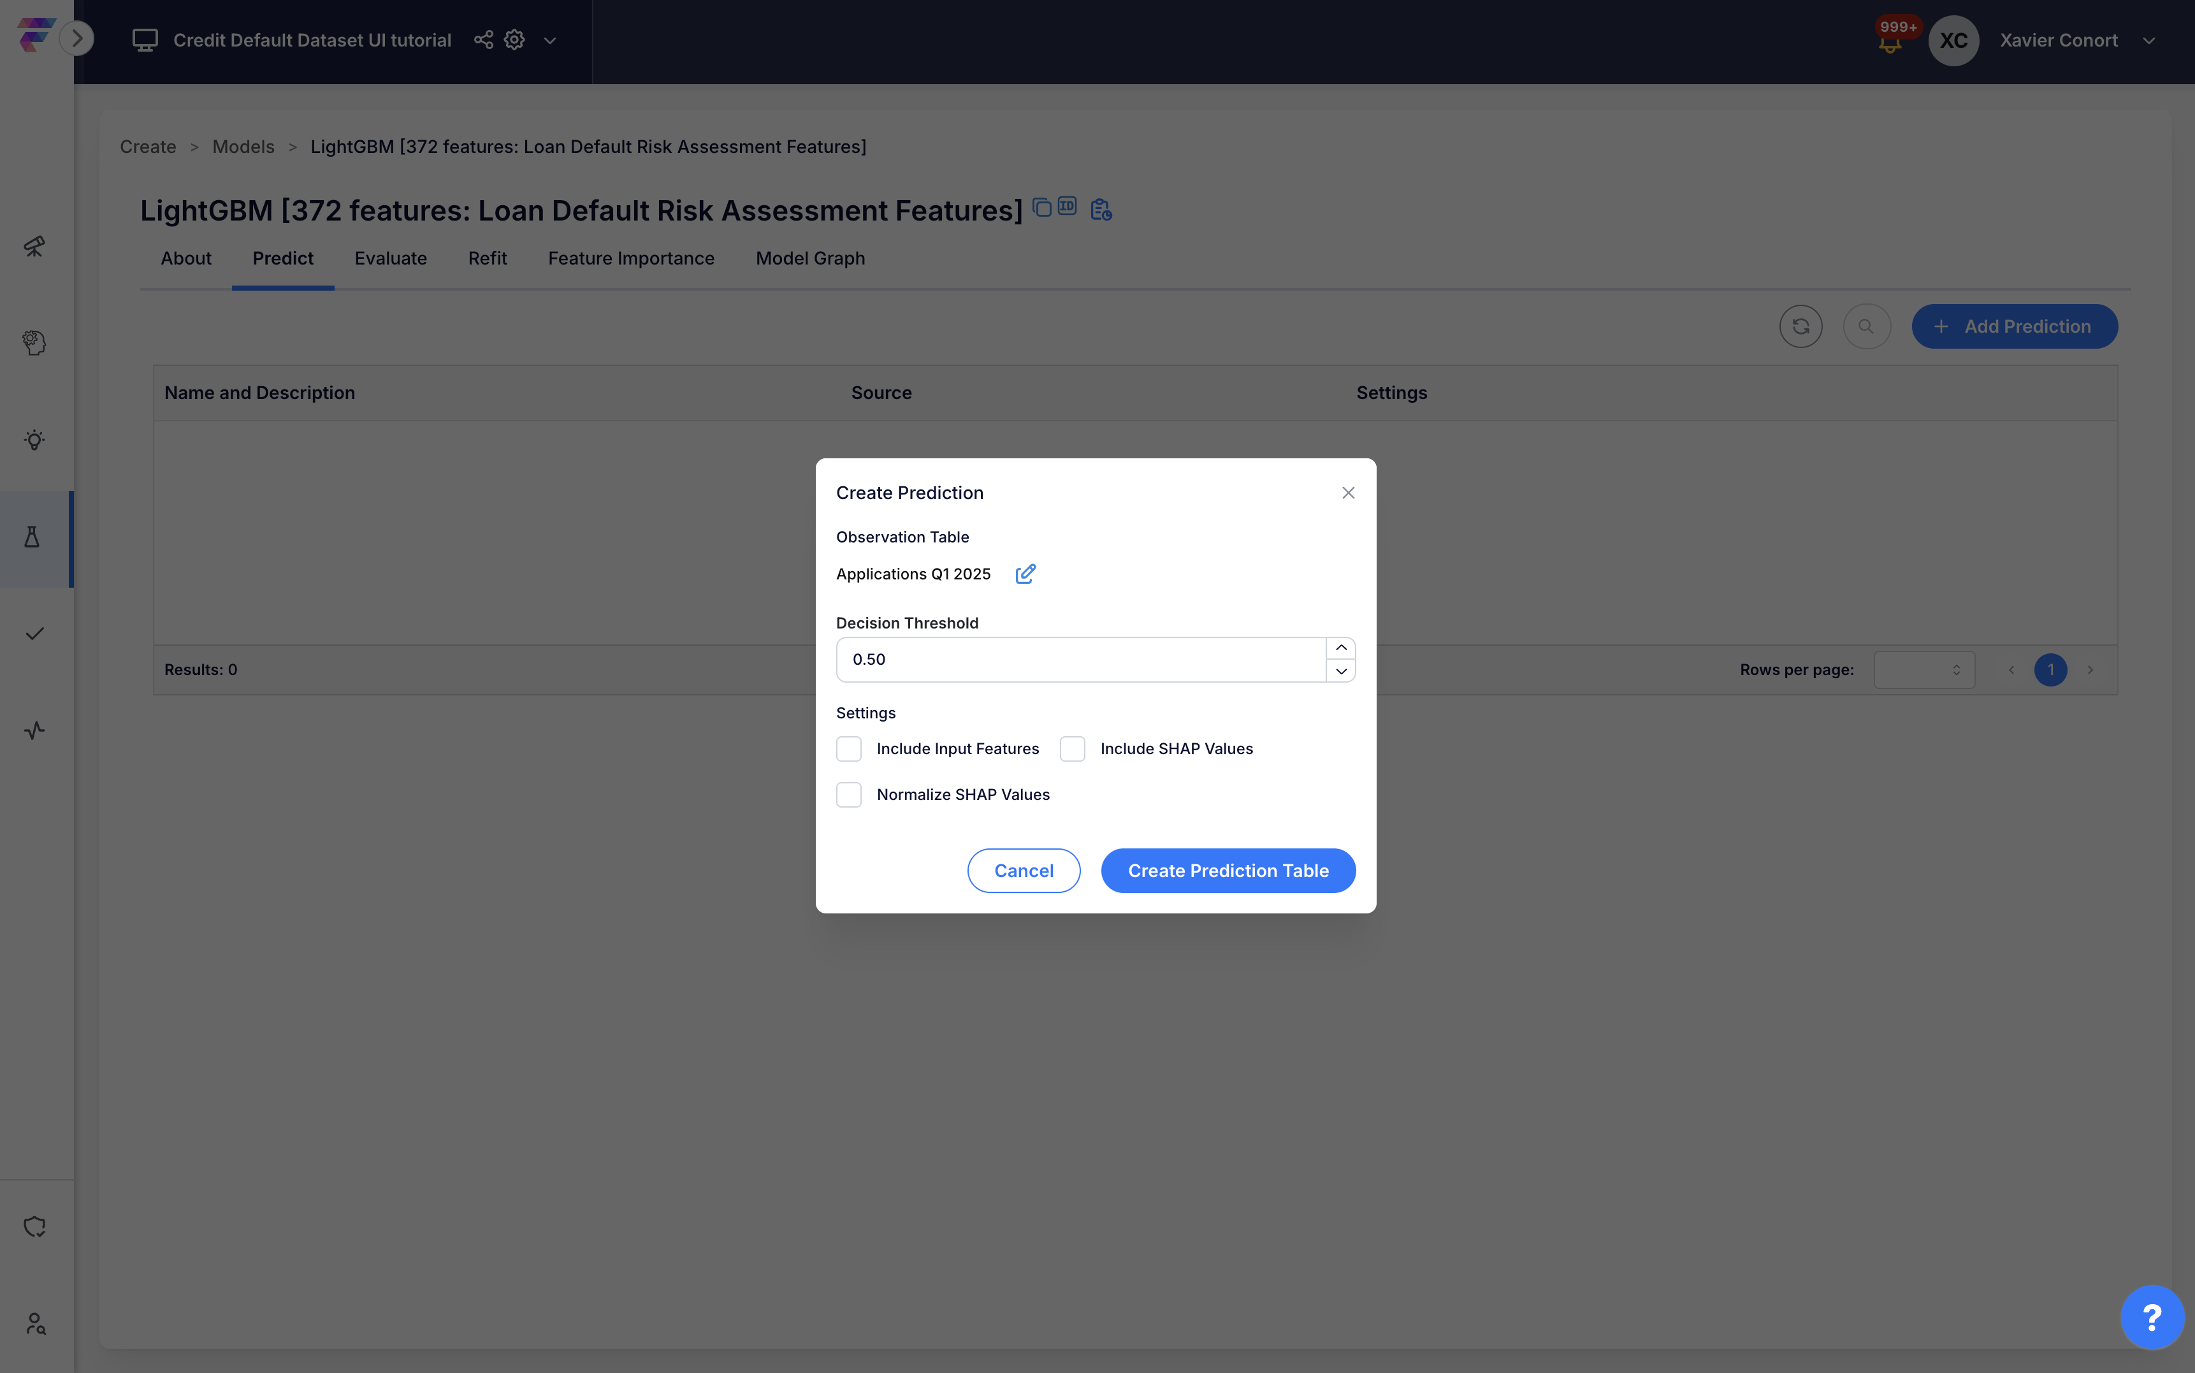The image size is (2195, 1373).
Task: Click the Cancel button in dialog
Action: tap(1023, 871)
